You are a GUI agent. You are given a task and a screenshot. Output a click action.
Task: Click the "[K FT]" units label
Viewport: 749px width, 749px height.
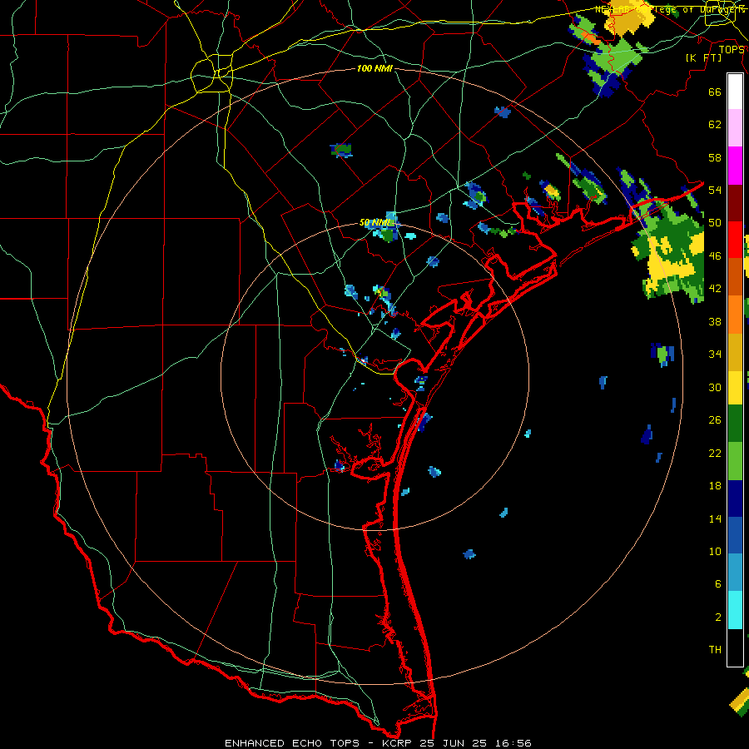pyautogui.click(x=703, y=57)
